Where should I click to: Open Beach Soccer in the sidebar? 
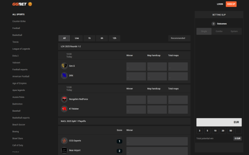click(x=19, y=125)
